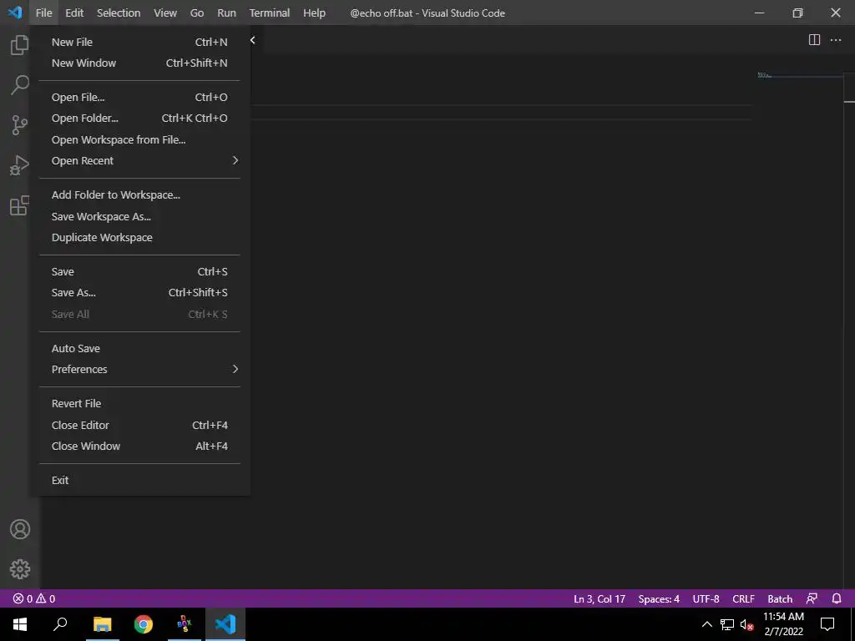This screenshot has height=641, width=855.
Task: Open the Help menu
Action: 314,13
